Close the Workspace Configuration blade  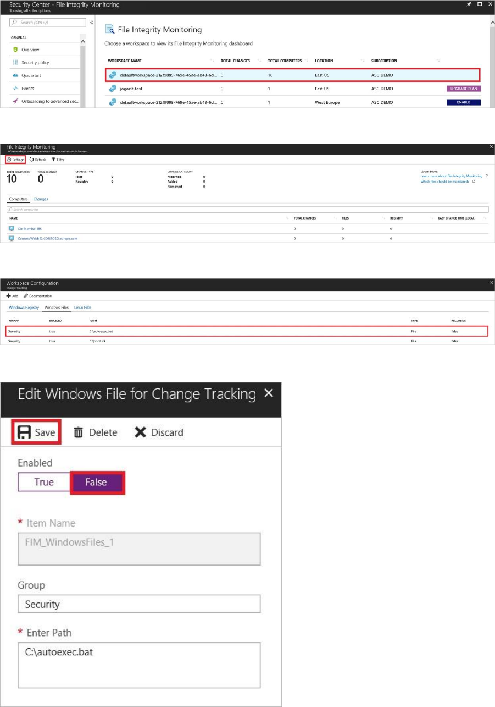tap(491, 283)
